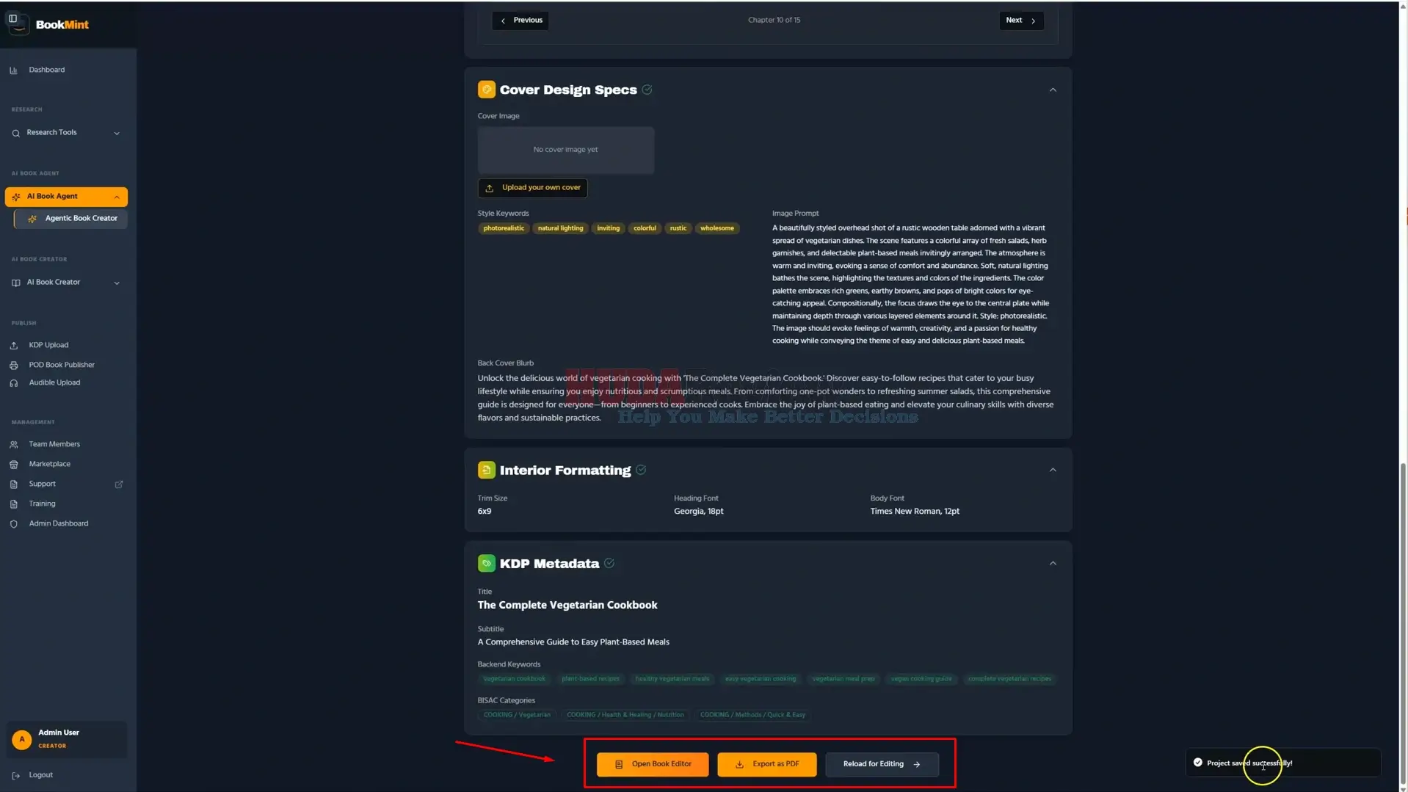Click the empty cover image placeholder

point(565,150)
